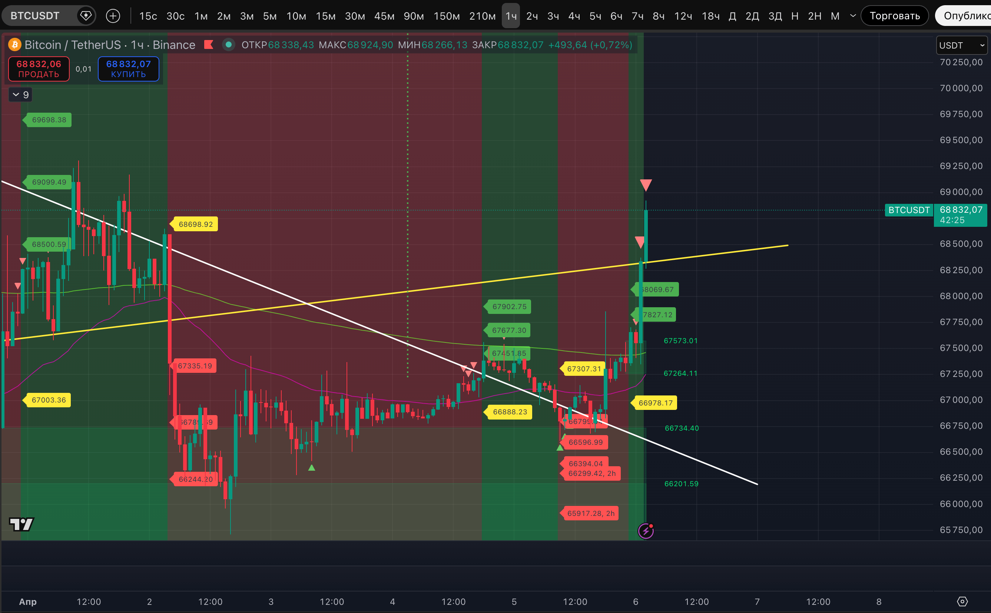The height and width of the screenshot is (613, 991).
Task: Click the Торговать button
Action: point(895,16)
